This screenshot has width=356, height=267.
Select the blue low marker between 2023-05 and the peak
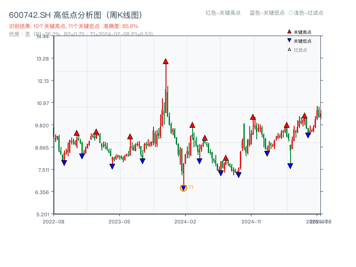tap(142, 161)
